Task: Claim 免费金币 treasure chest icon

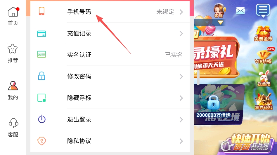Action: (263, 34)
